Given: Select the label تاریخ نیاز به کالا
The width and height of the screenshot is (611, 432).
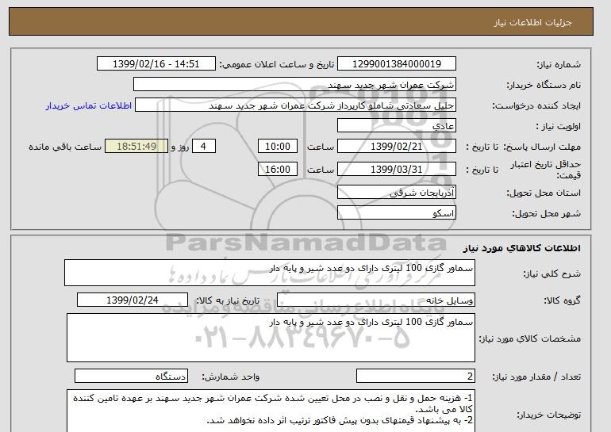Looking at the screenshot, I should click(228, 300).
